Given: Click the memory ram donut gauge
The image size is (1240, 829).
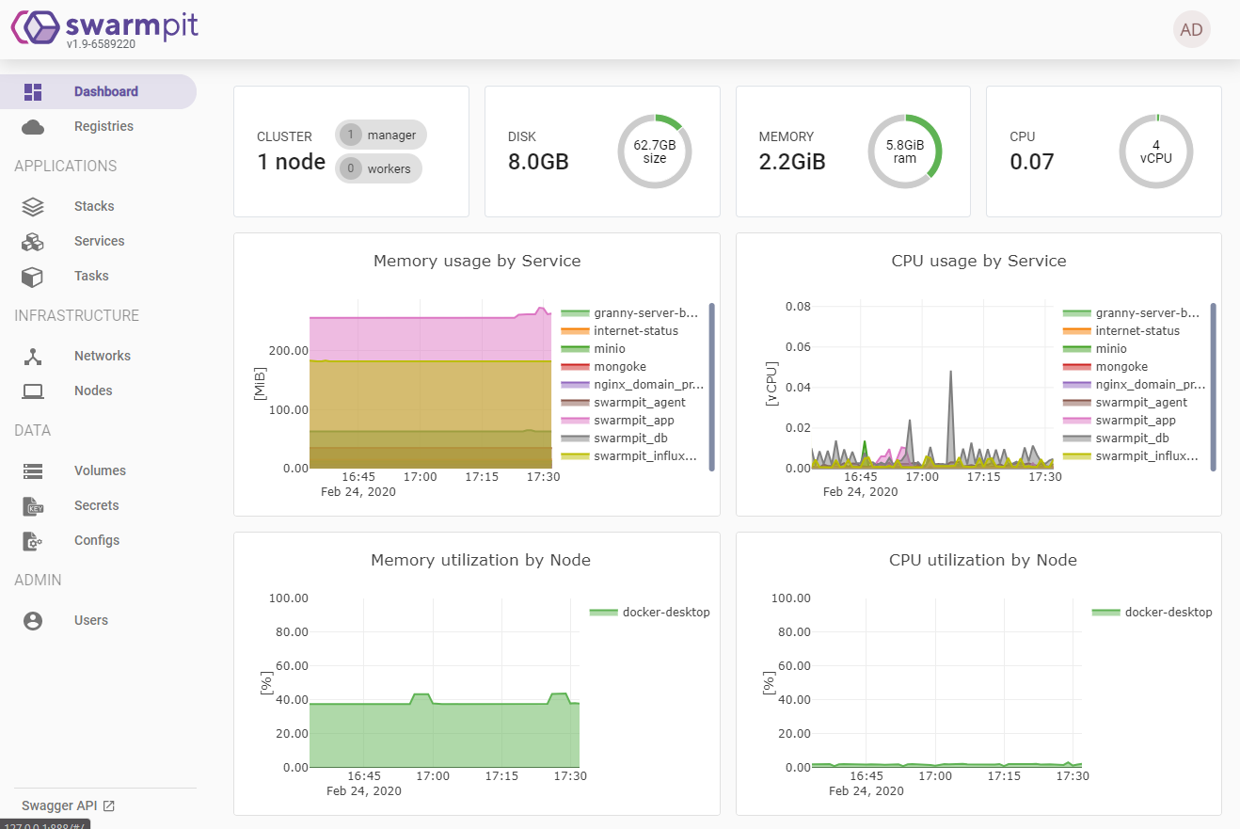Looking at the screenshot, I should coord(905,151).
